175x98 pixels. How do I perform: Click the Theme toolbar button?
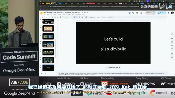(x=104, y=17)
